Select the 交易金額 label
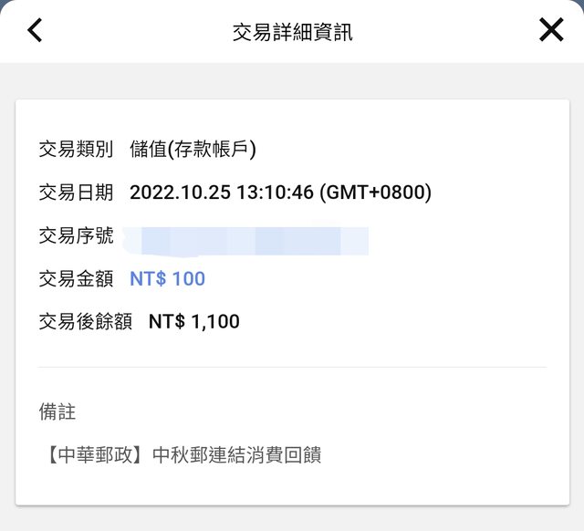584x531 pixels. [76, 279]
